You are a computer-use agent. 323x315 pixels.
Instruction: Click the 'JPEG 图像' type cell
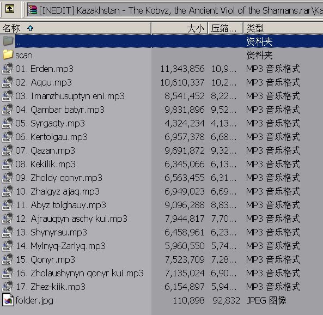pos(266,300)
